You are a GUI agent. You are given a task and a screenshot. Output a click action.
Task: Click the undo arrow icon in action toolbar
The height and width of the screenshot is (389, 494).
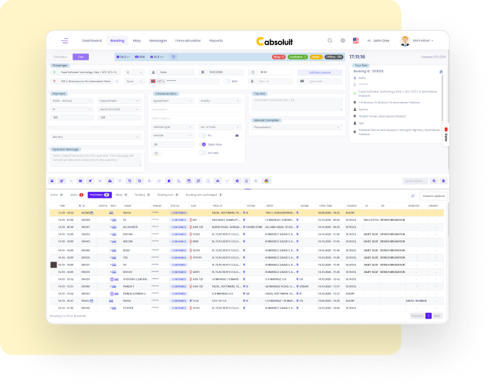(x=130, y=181)
